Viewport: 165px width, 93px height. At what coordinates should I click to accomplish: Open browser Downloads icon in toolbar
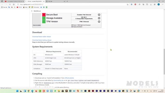[x=151, y=4]
